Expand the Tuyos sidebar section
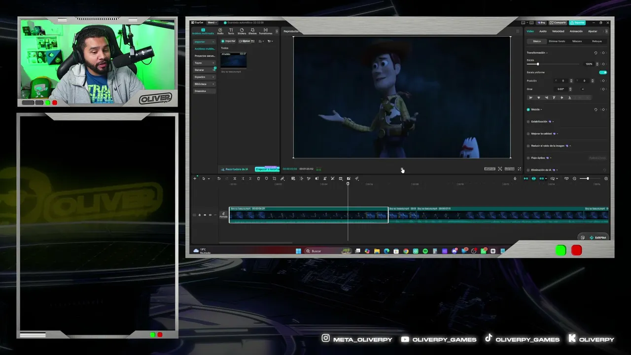 204,63
